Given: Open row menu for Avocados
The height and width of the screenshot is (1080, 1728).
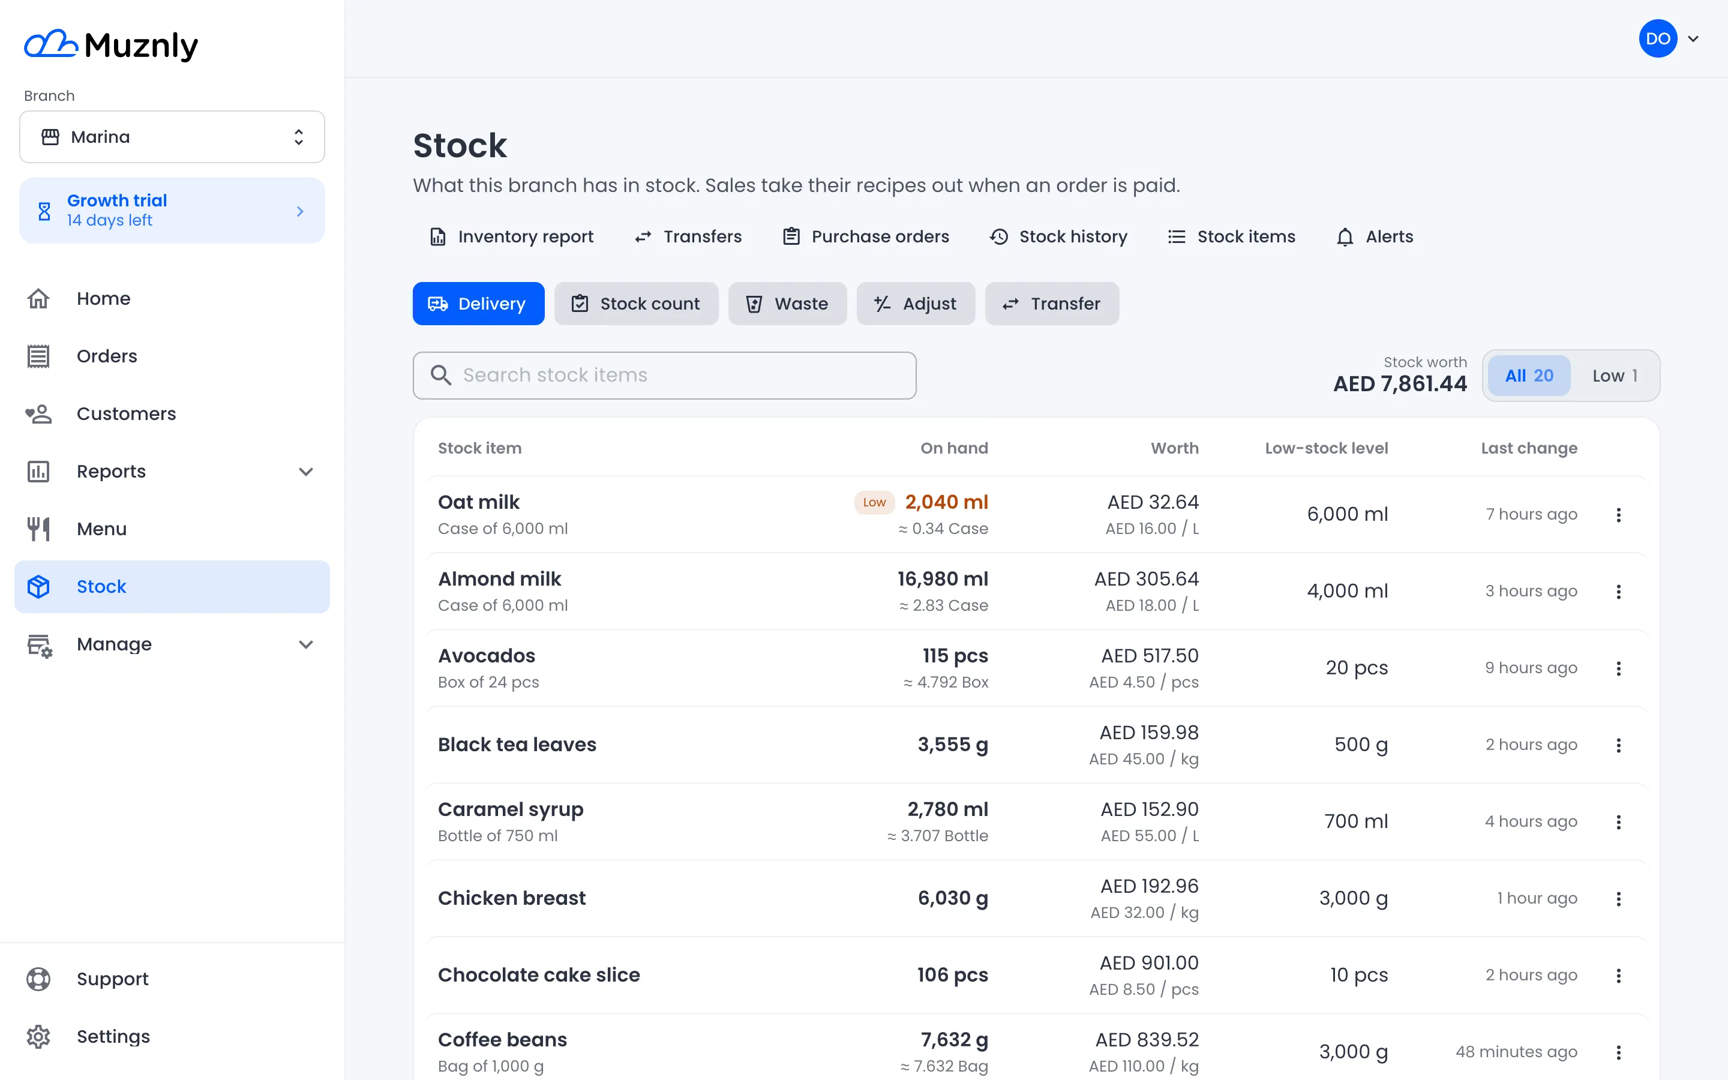Looking at the screenshot, I should click(x=1619, y=668).
